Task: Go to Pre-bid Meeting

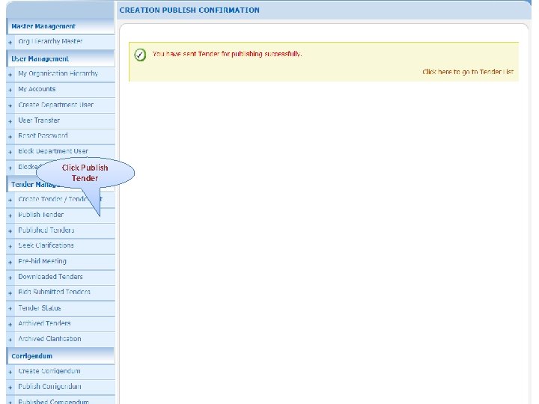Action: (42, 261)
